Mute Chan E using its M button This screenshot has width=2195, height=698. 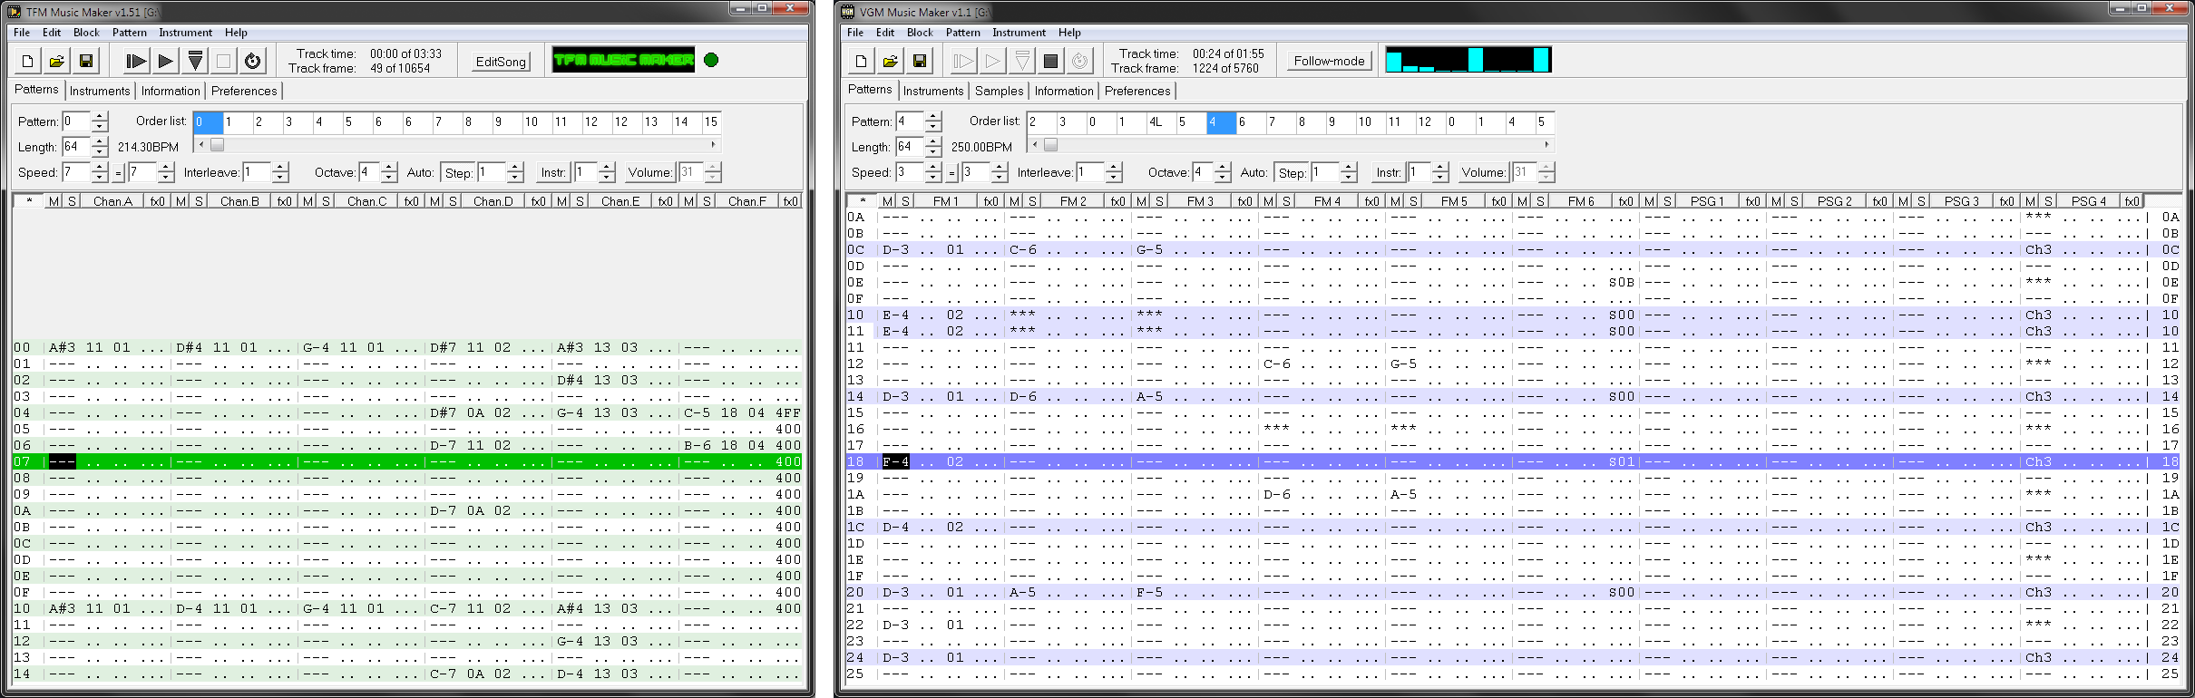pyautogui.click(x=562, y=201)
